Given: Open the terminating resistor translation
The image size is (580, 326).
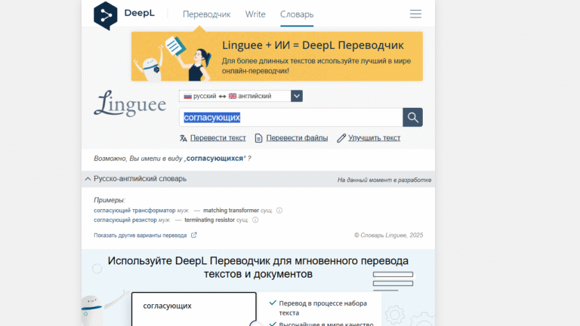Looking at the screenshot, I should pyautogui.click(x=210, y=220).
